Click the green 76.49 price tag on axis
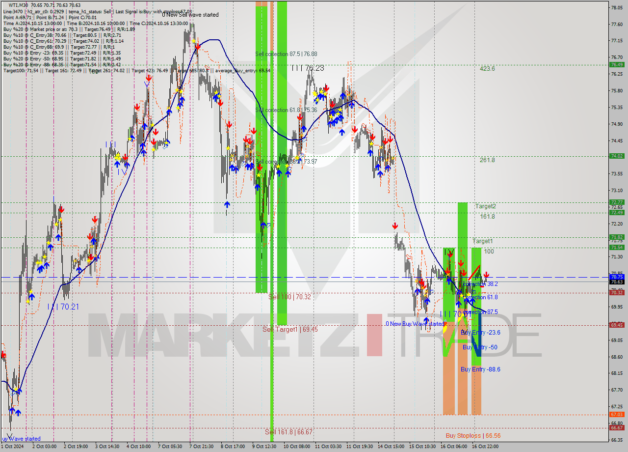 coord(617,64)
